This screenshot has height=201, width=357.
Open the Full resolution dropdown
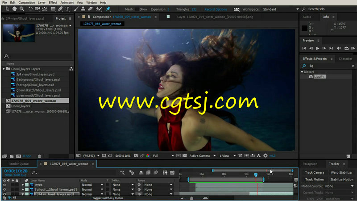coord(163,155)
